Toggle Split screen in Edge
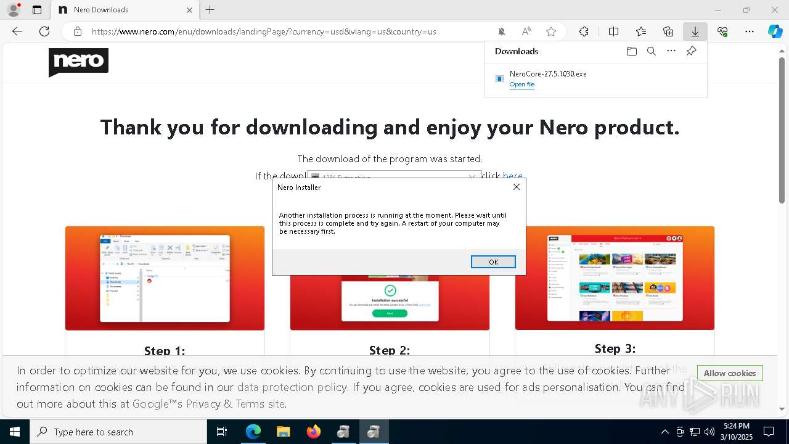Image resolution: width=789 pixels, height=444 pixels. click(x=613, y=31)
